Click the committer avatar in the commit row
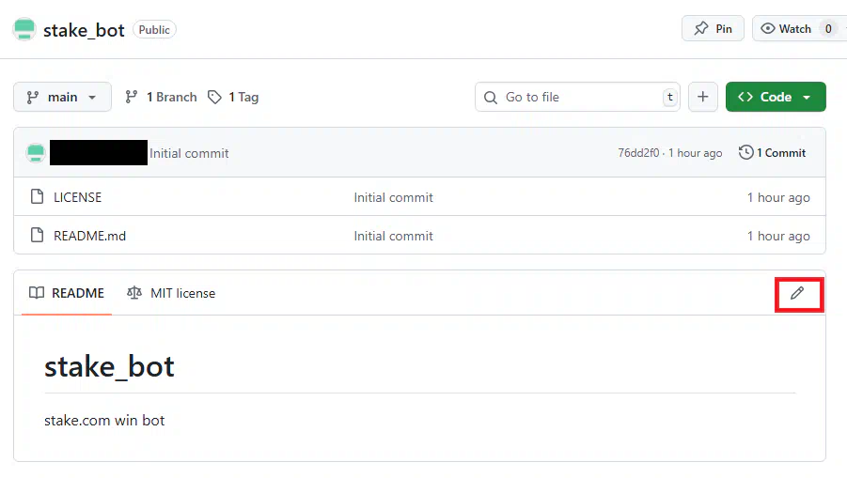 [36, 153]
